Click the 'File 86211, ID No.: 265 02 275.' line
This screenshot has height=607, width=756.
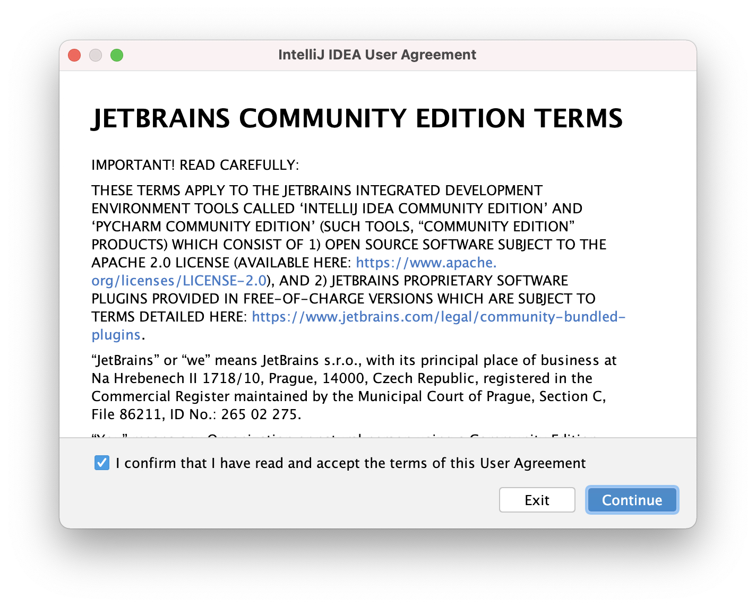click(196, 414)
